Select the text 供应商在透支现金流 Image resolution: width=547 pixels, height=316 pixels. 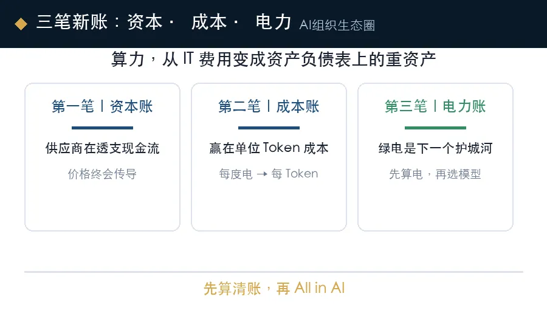102,148
